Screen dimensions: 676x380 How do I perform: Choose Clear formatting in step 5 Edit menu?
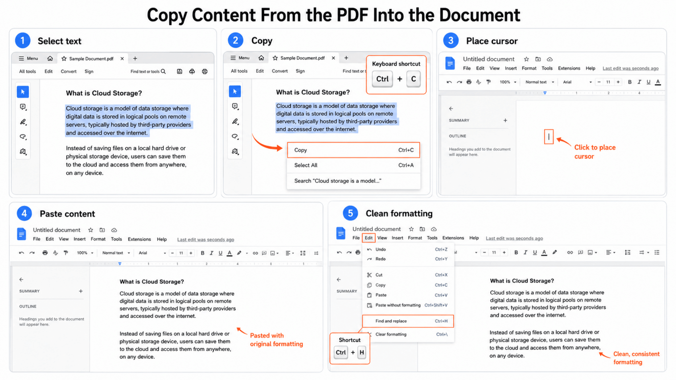tap(408, 334)
